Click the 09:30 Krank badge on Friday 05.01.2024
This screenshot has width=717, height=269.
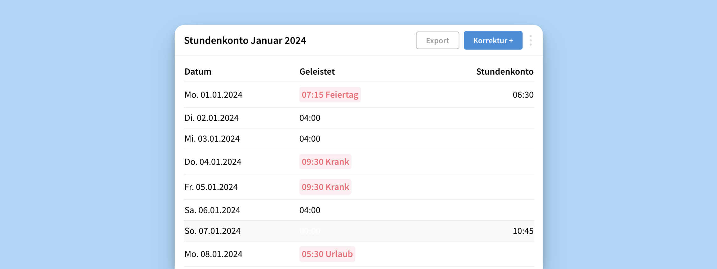click(x=325, y=187)
